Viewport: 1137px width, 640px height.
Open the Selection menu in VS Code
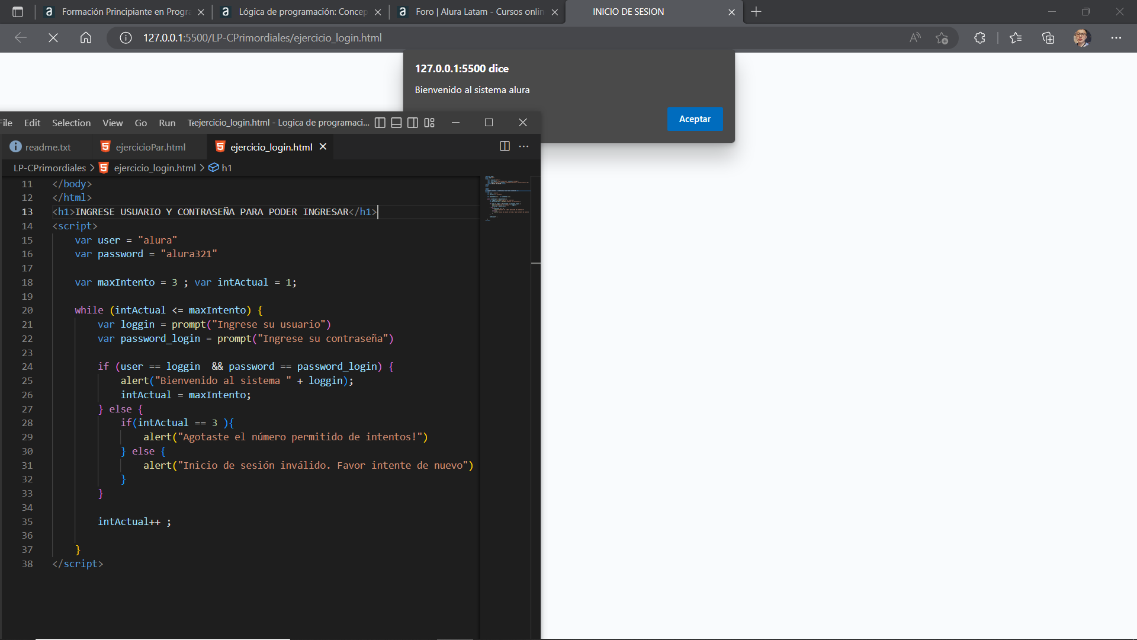point(71,123)
